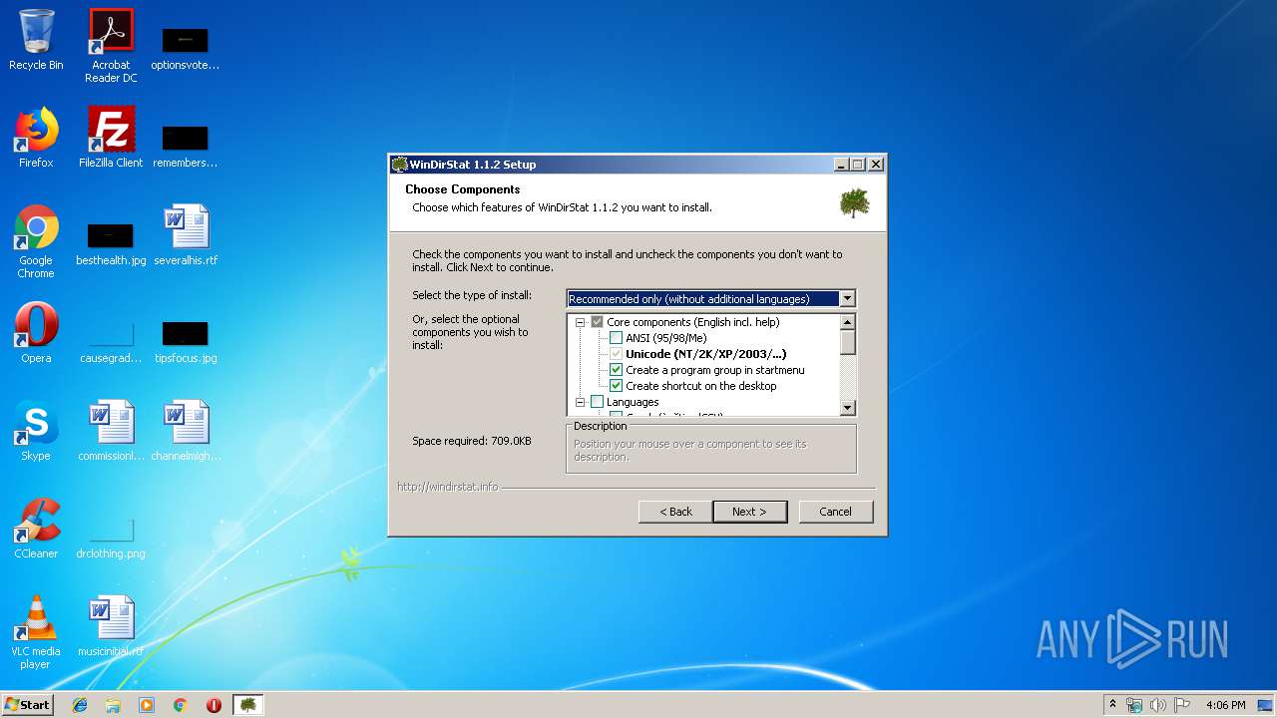Screen dimensions: 1277x718
Task: Click the http://windirstat.info text
Action: pos(448,487)
